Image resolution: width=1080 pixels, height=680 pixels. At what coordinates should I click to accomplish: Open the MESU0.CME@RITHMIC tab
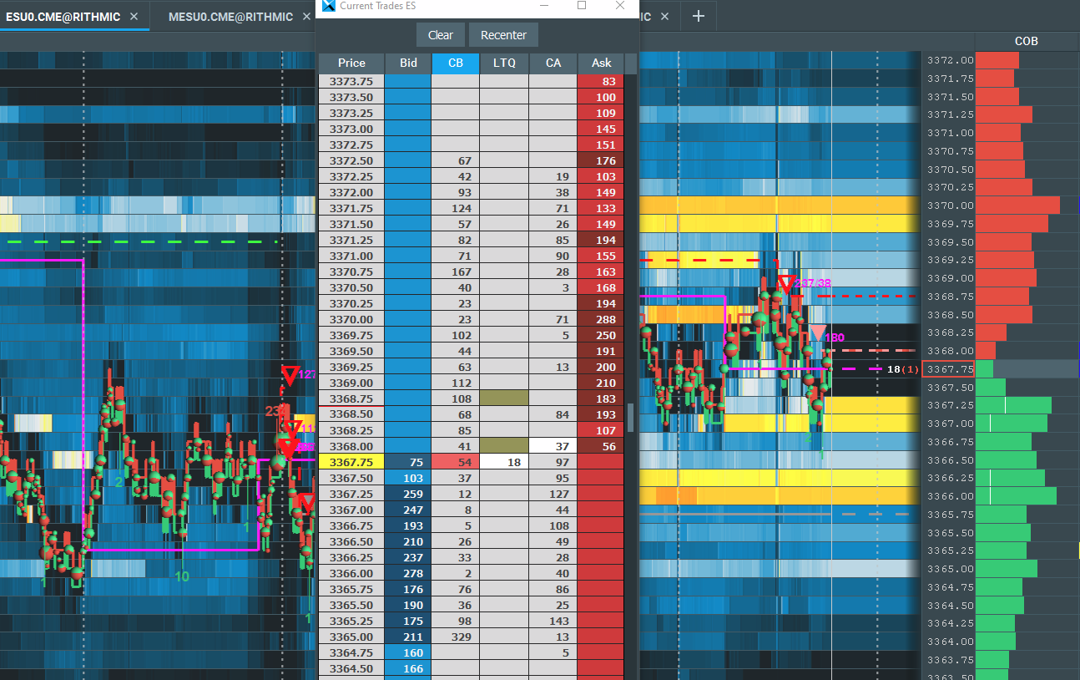point(230,17)
